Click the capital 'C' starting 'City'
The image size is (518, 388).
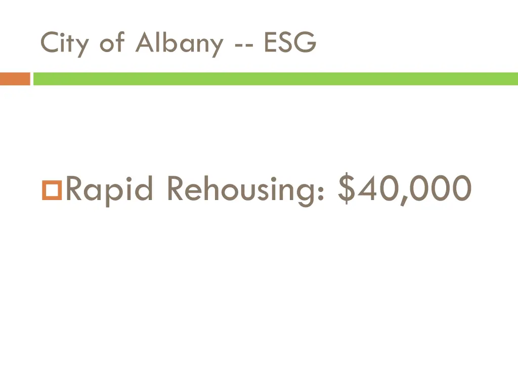pos(48,43)
